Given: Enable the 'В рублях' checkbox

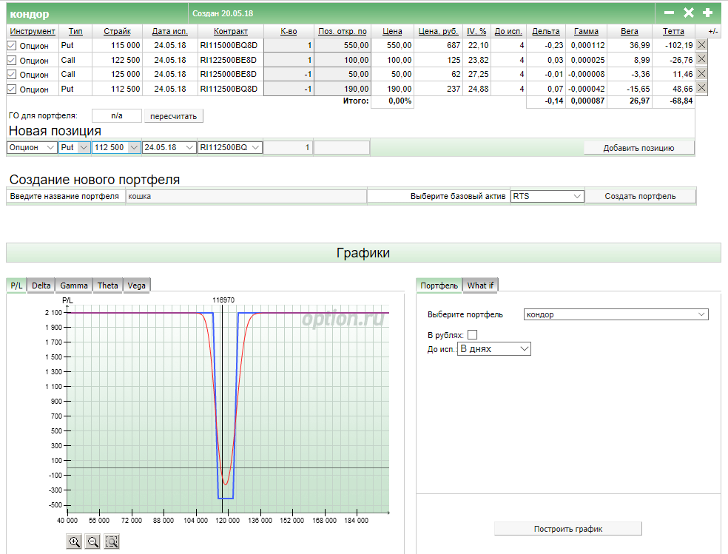Looking at the screenshot, I should tap(473, 335).
